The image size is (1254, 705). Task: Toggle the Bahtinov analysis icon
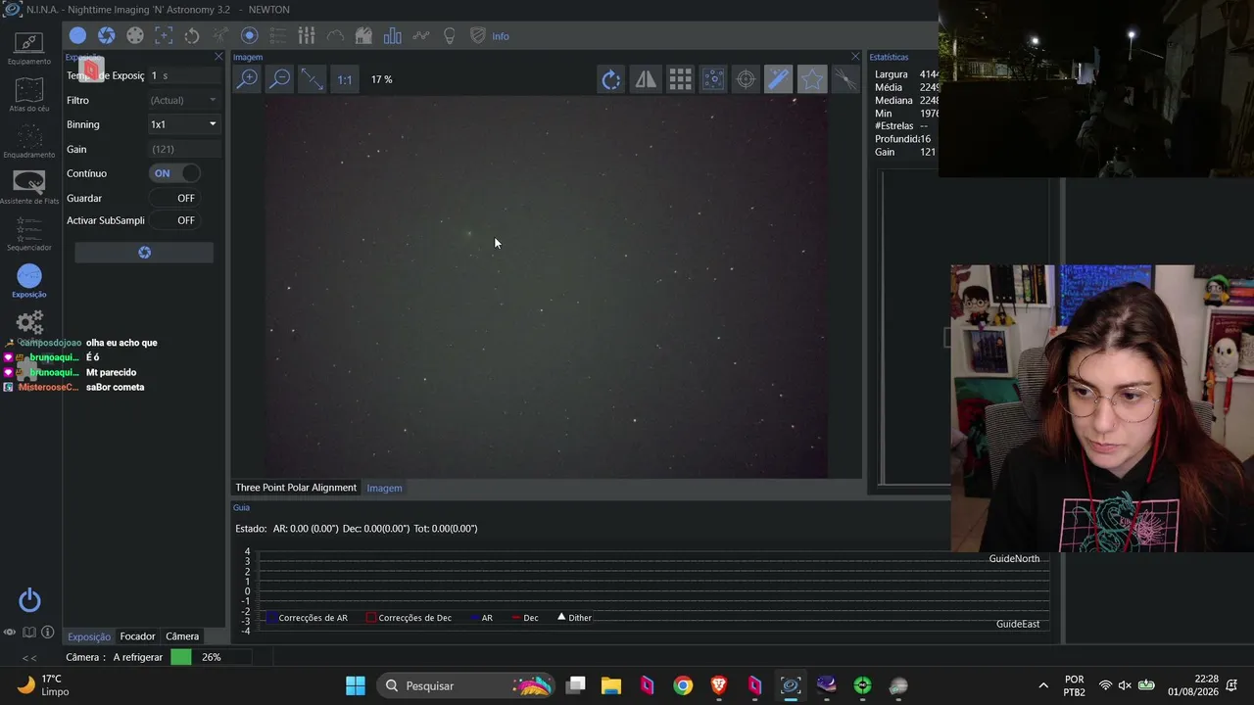point(844,79)
